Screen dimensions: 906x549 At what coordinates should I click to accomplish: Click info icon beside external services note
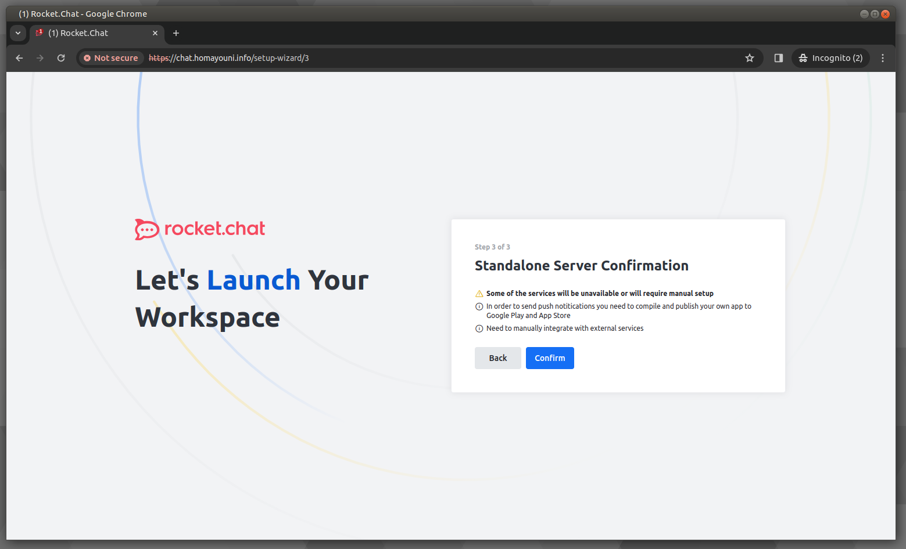tap(479, 328)
